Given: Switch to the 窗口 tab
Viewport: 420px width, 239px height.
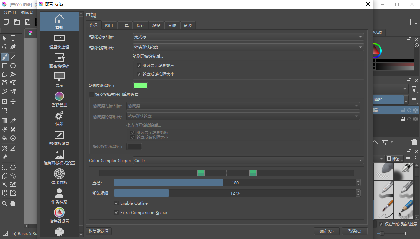Looking at the screenshot, I should click(x=109, y=26).
